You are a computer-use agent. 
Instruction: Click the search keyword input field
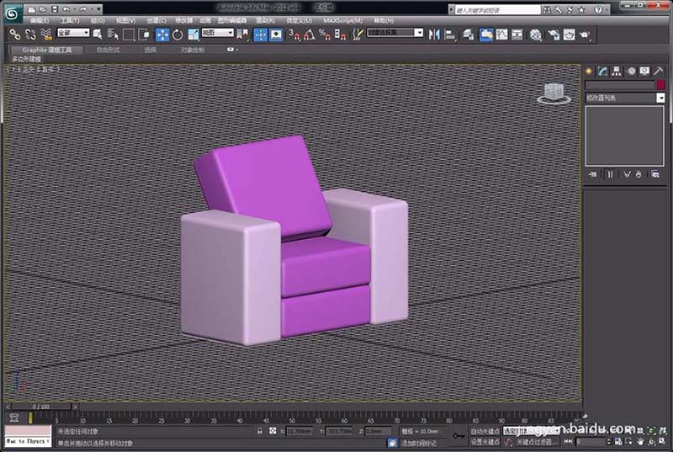[497, 10]
